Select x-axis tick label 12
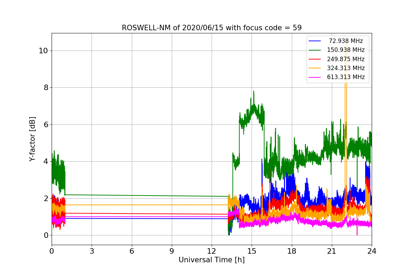This screenshot has height=275, width=413. tap(212, 251)
